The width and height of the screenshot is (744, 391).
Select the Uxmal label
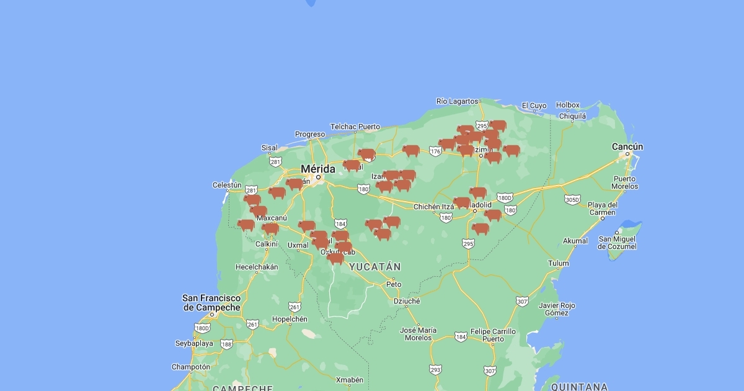tap(298, 245)
